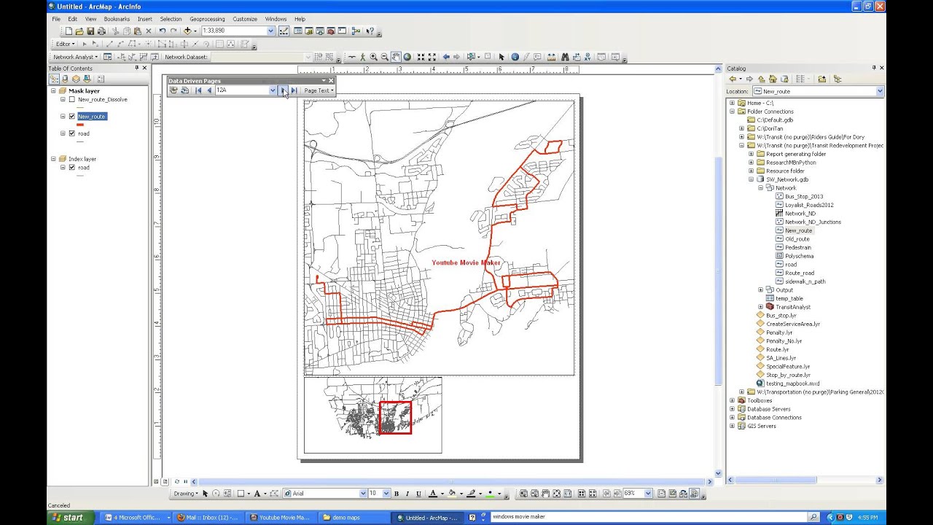Viewport: 933px width, 525px height.
Task: Open the Catalog Location dropdown
Action: click(880, 91)
